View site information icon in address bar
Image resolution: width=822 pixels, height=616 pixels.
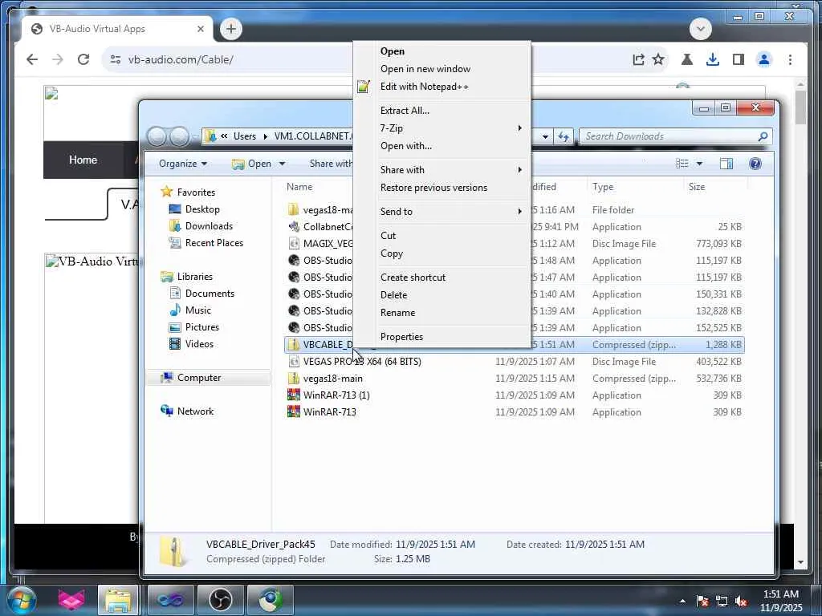(116, 59)
